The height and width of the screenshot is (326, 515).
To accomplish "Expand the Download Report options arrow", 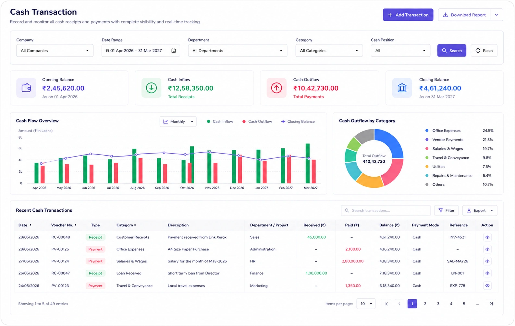I will 497,15.
